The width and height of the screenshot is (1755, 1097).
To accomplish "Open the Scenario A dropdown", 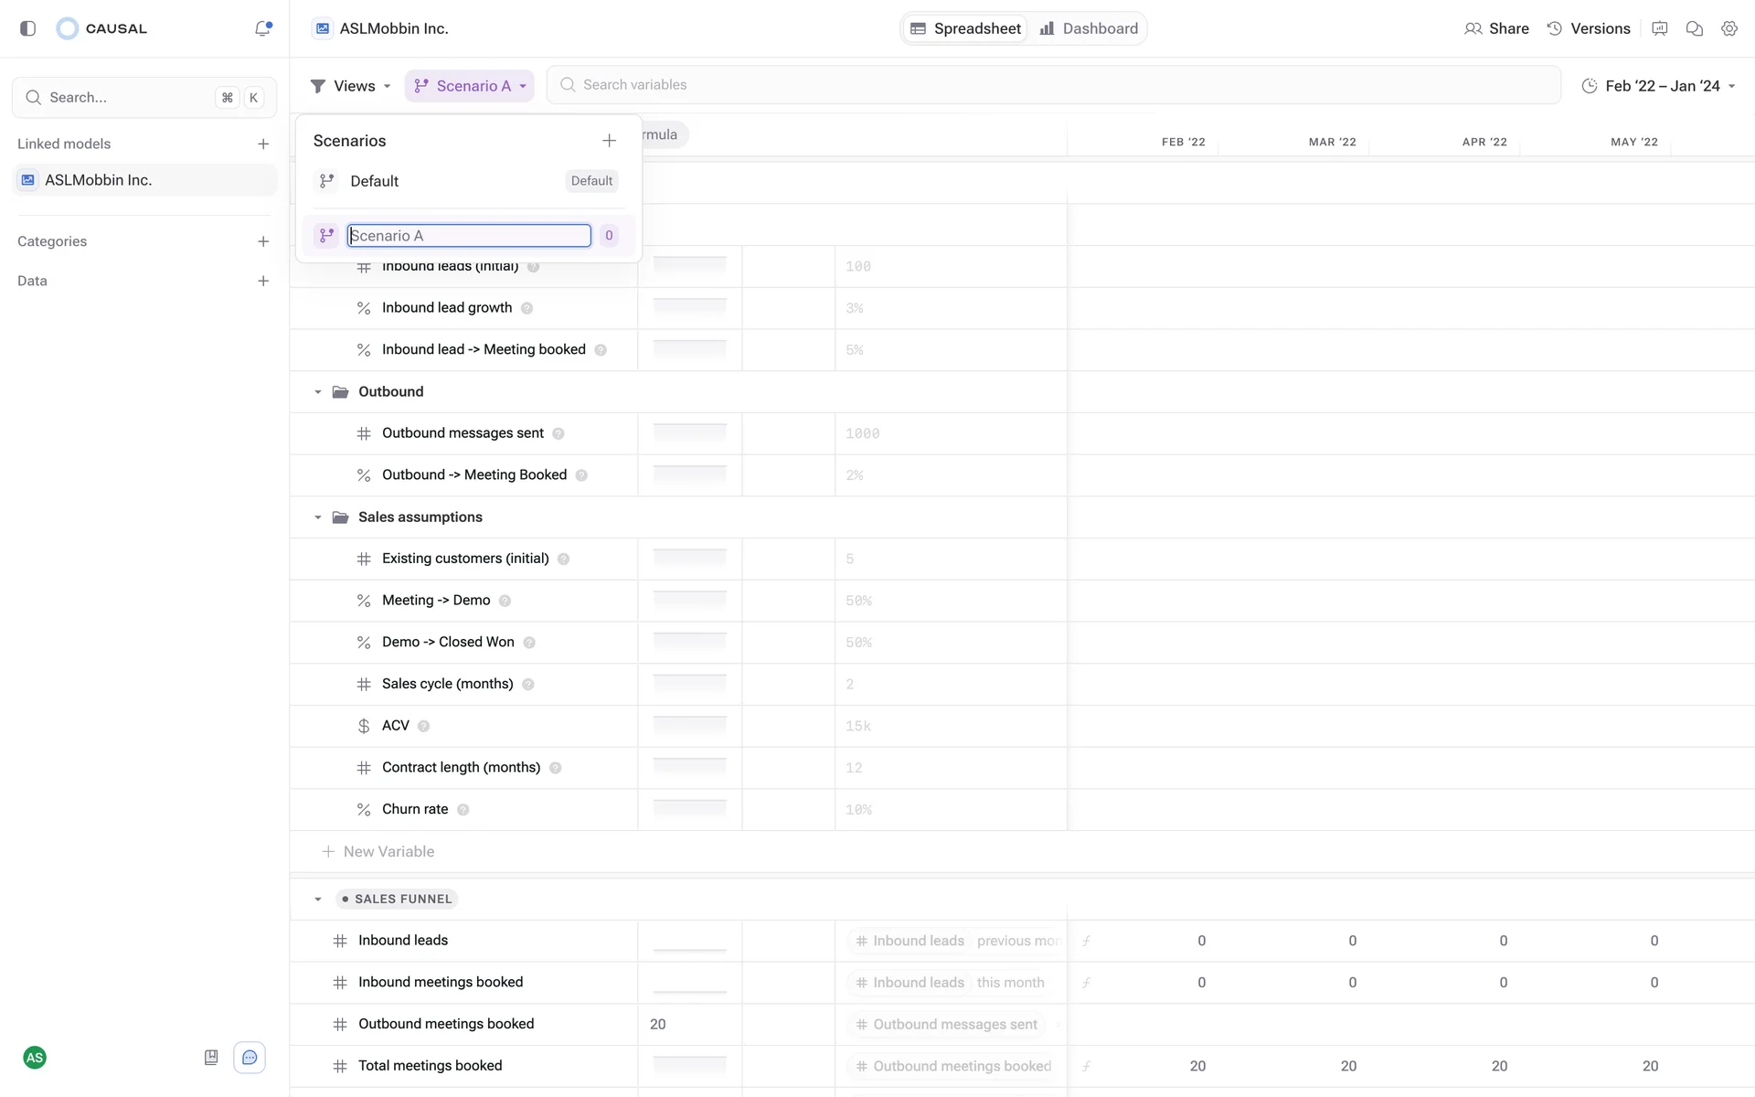I will 470,86.
